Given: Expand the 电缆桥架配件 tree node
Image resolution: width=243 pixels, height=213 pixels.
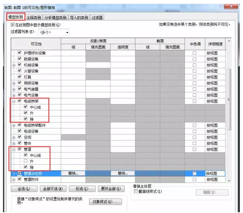Looking at the screenshot, I should pos(14,126).
